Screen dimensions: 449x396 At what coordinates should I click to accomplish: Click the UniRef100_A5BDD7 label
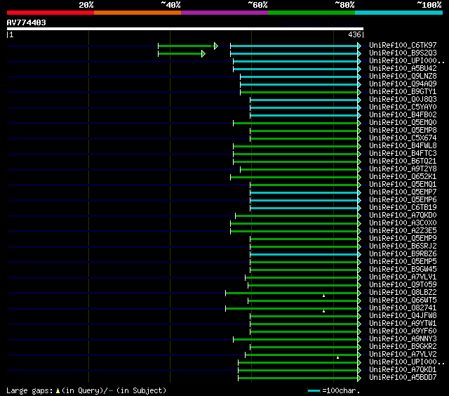coord(403,377)
